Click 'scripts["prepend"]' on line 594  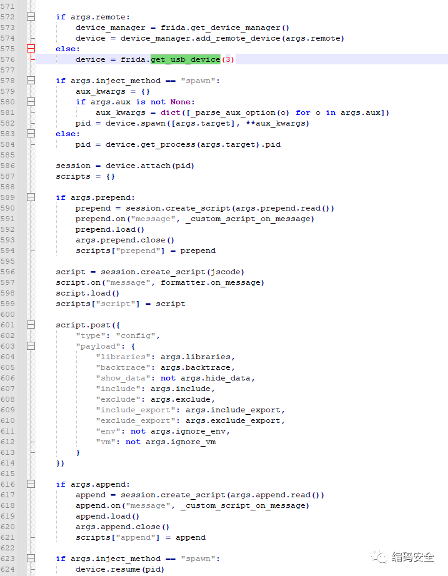pos(120,251)
